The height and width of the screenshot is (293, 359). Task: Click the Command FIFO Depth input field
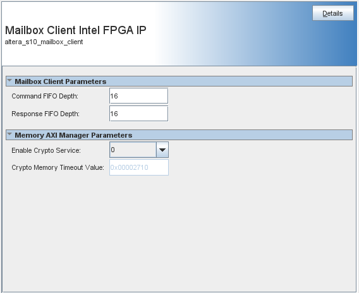[139, 96]
